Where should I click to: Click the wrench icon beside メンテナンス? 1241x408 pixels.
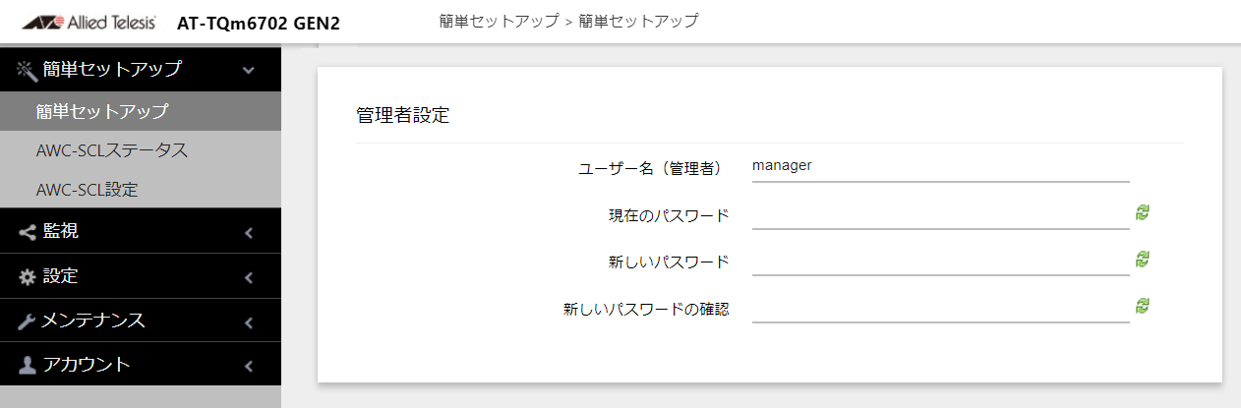click(28, 321)
